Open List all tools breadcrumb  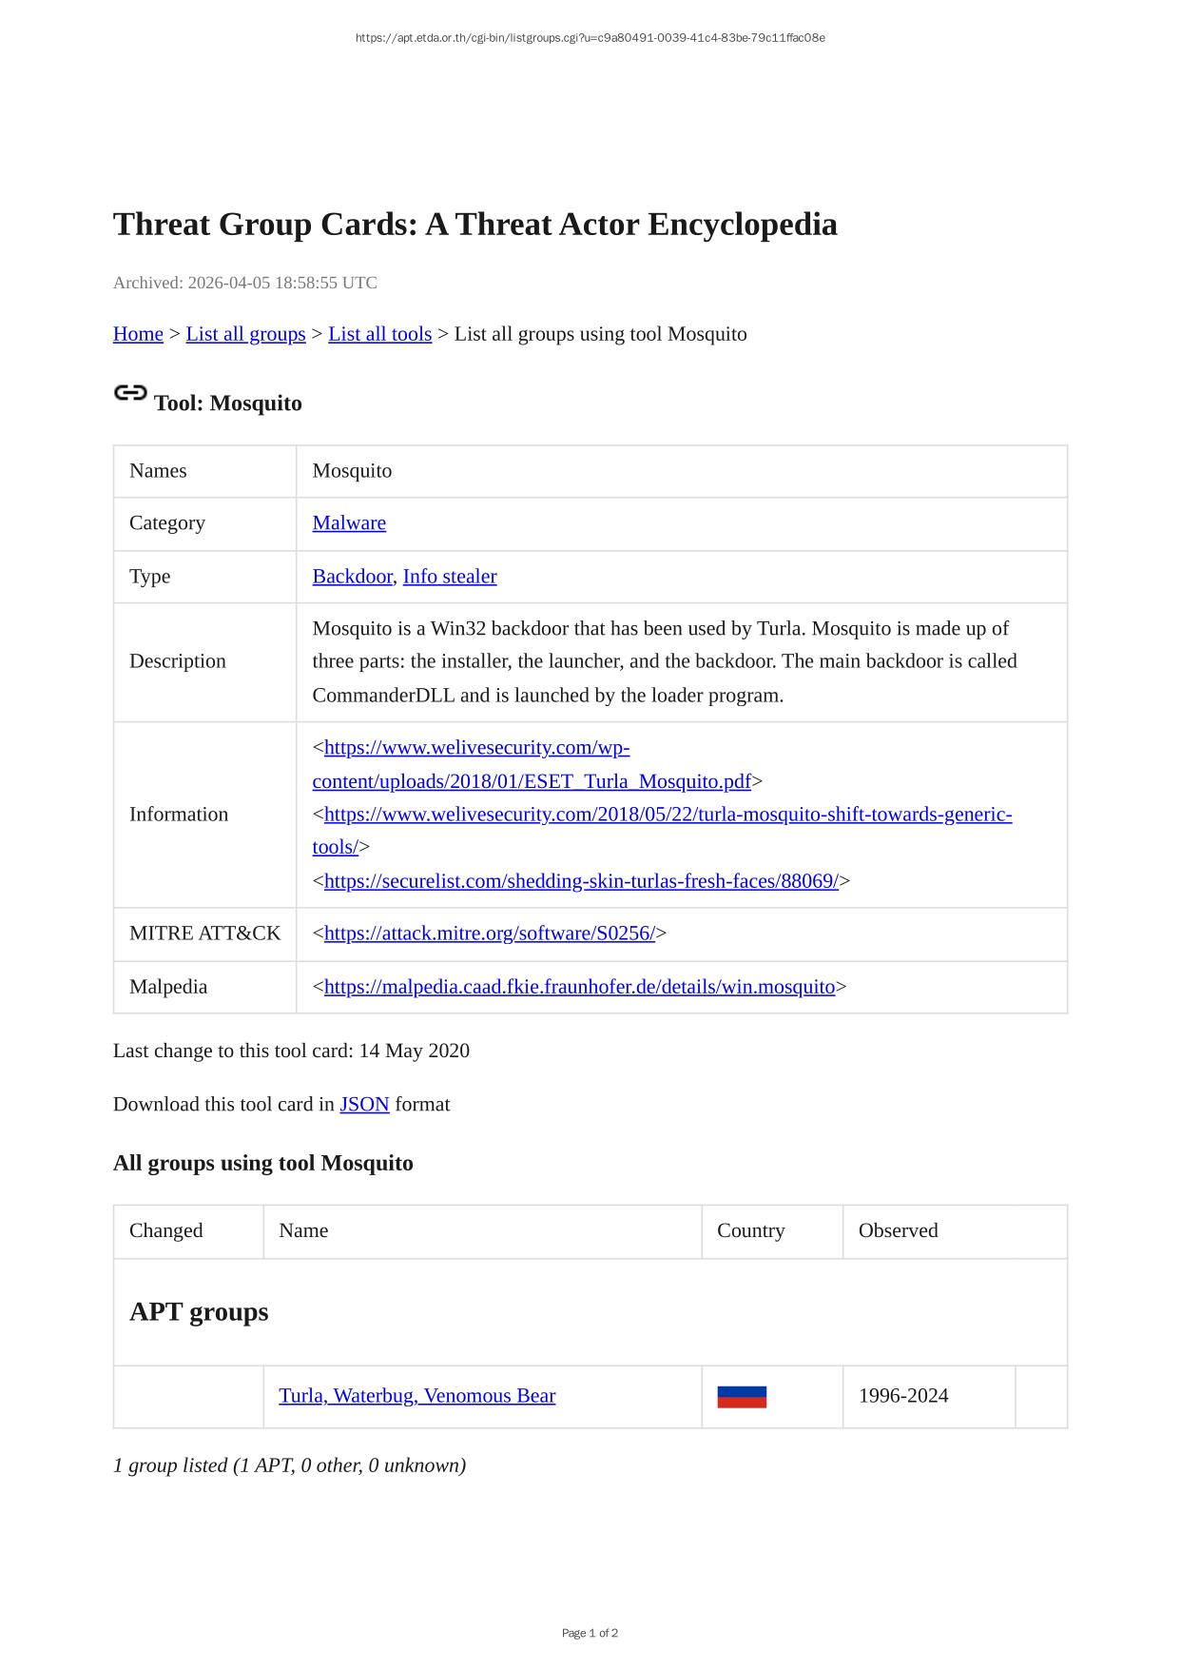click(379, 334)
